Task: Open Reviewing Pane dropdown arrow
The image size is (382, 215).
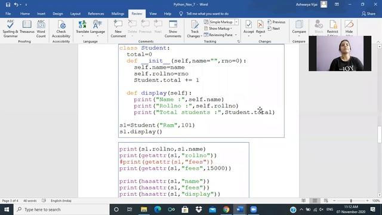Action: coord(236,35)
